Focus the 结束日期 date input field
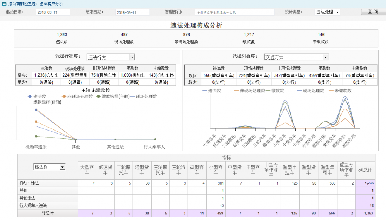The height and width of the screenshot is (220, 386). (x=132, y=12)
